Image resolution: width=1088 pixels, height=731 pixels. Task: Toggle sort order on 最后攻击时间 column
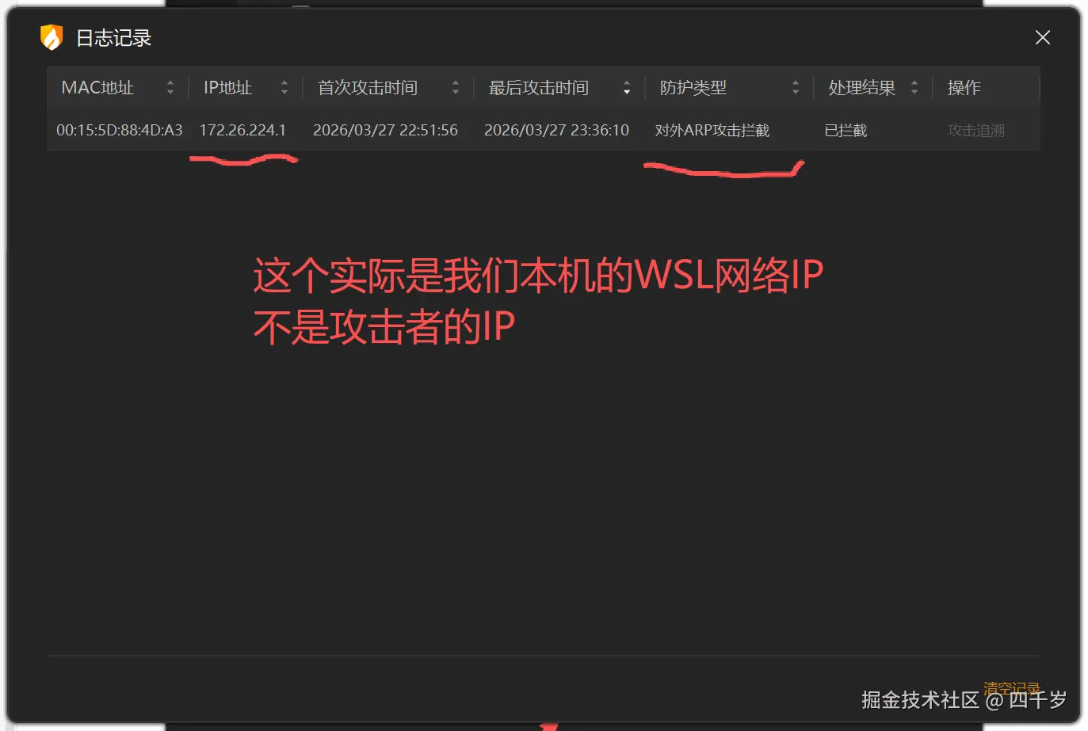[x=626, y=87]
